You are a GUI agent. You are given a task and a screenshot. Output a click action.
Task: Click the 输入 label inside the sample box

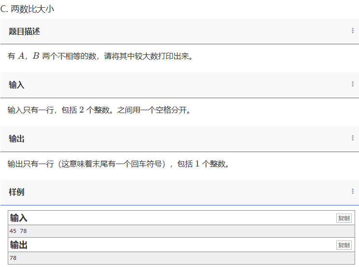pos(19,218)
